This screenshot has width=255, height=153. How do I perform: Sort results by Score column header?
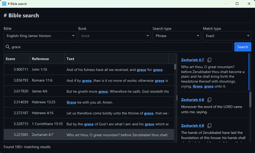11,59
